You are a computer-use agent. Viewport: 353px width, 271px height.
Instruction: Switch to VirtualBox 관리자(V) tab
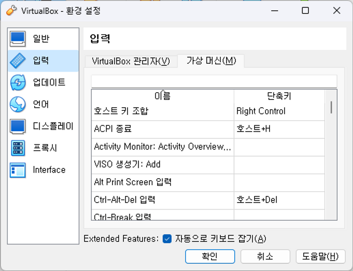(131, 61)
